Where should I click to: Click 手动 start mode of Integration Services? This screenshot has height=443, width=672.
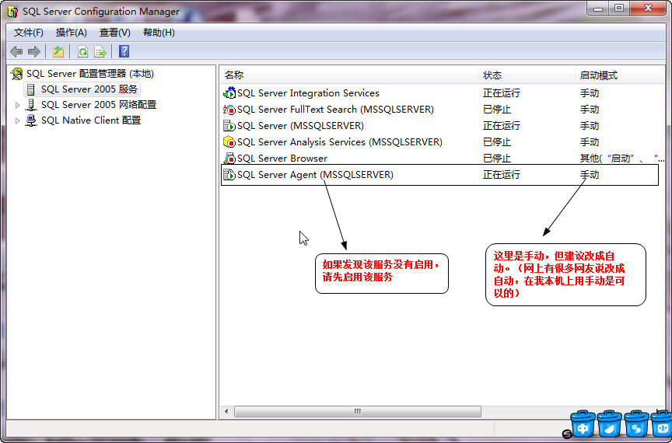[590, 93]
